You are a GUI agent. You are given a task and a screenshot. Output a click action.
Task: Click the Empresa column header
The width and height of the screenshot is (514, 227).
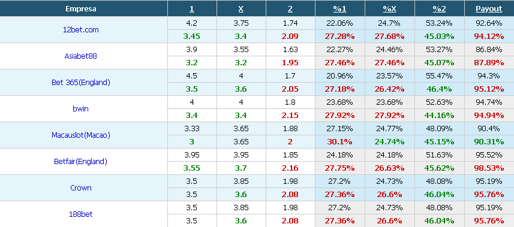click(x=80, y=9)
